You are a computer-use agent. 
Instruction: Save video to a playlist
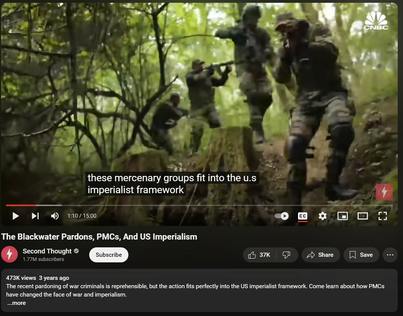click(361, 255)
